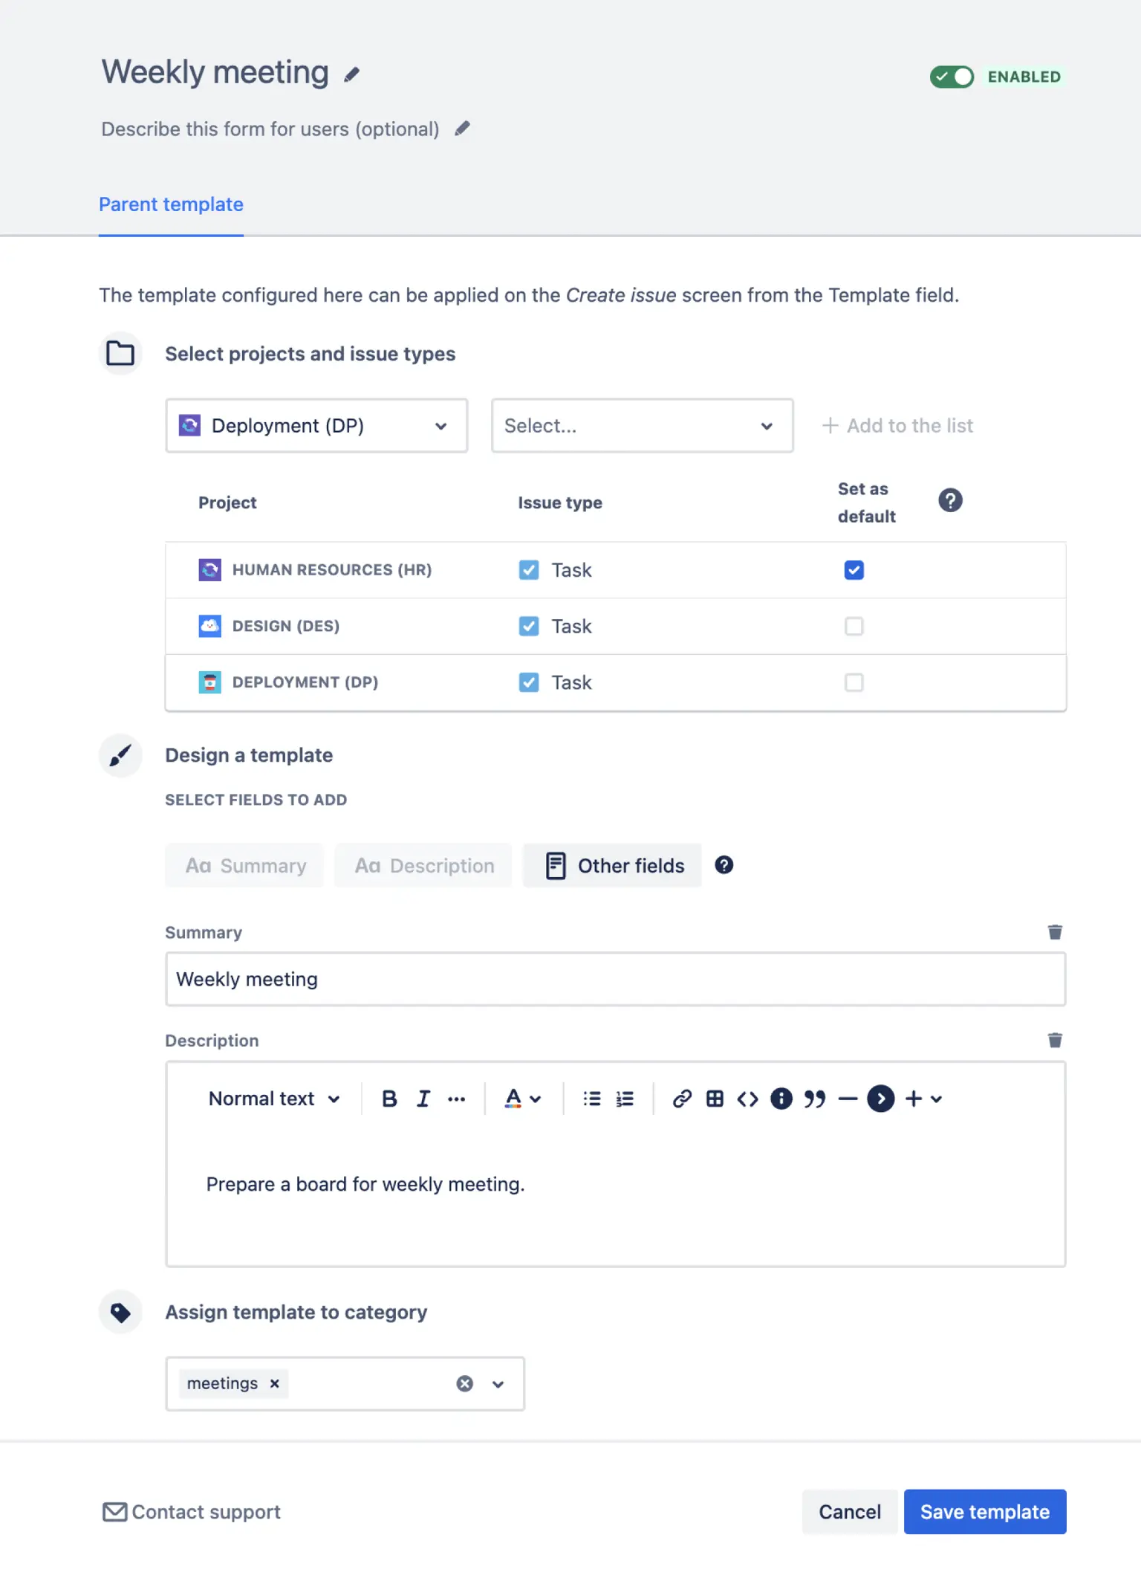This screenshot has height=1581, width=1141.
Task: Delete the Summary field with trash icon
Action: coord(1054,932)
